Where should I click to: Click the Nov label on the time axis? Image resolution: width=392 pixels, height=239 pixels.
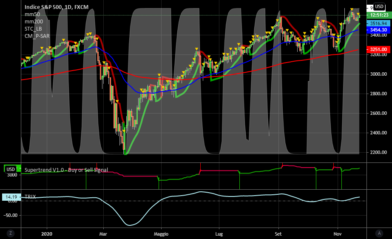(338, 234)
